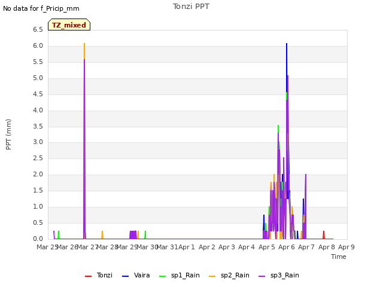Click the red Tonzi spike near Apr 8
Screen dimensions: 383x287
click(324, 235)
